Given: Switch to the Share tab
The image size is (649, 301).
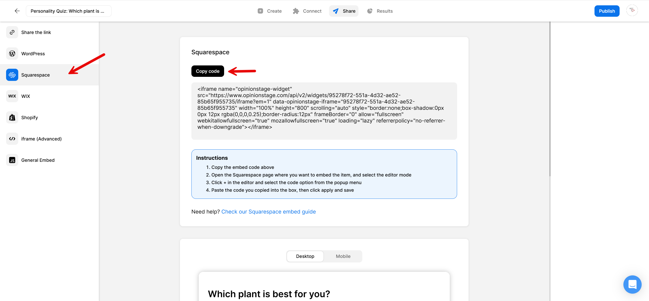Looking at the screenshot, I should (x=344, y=11).
